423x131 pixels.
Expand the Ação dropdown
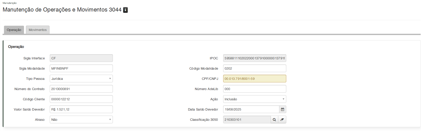tap(254, 99)
